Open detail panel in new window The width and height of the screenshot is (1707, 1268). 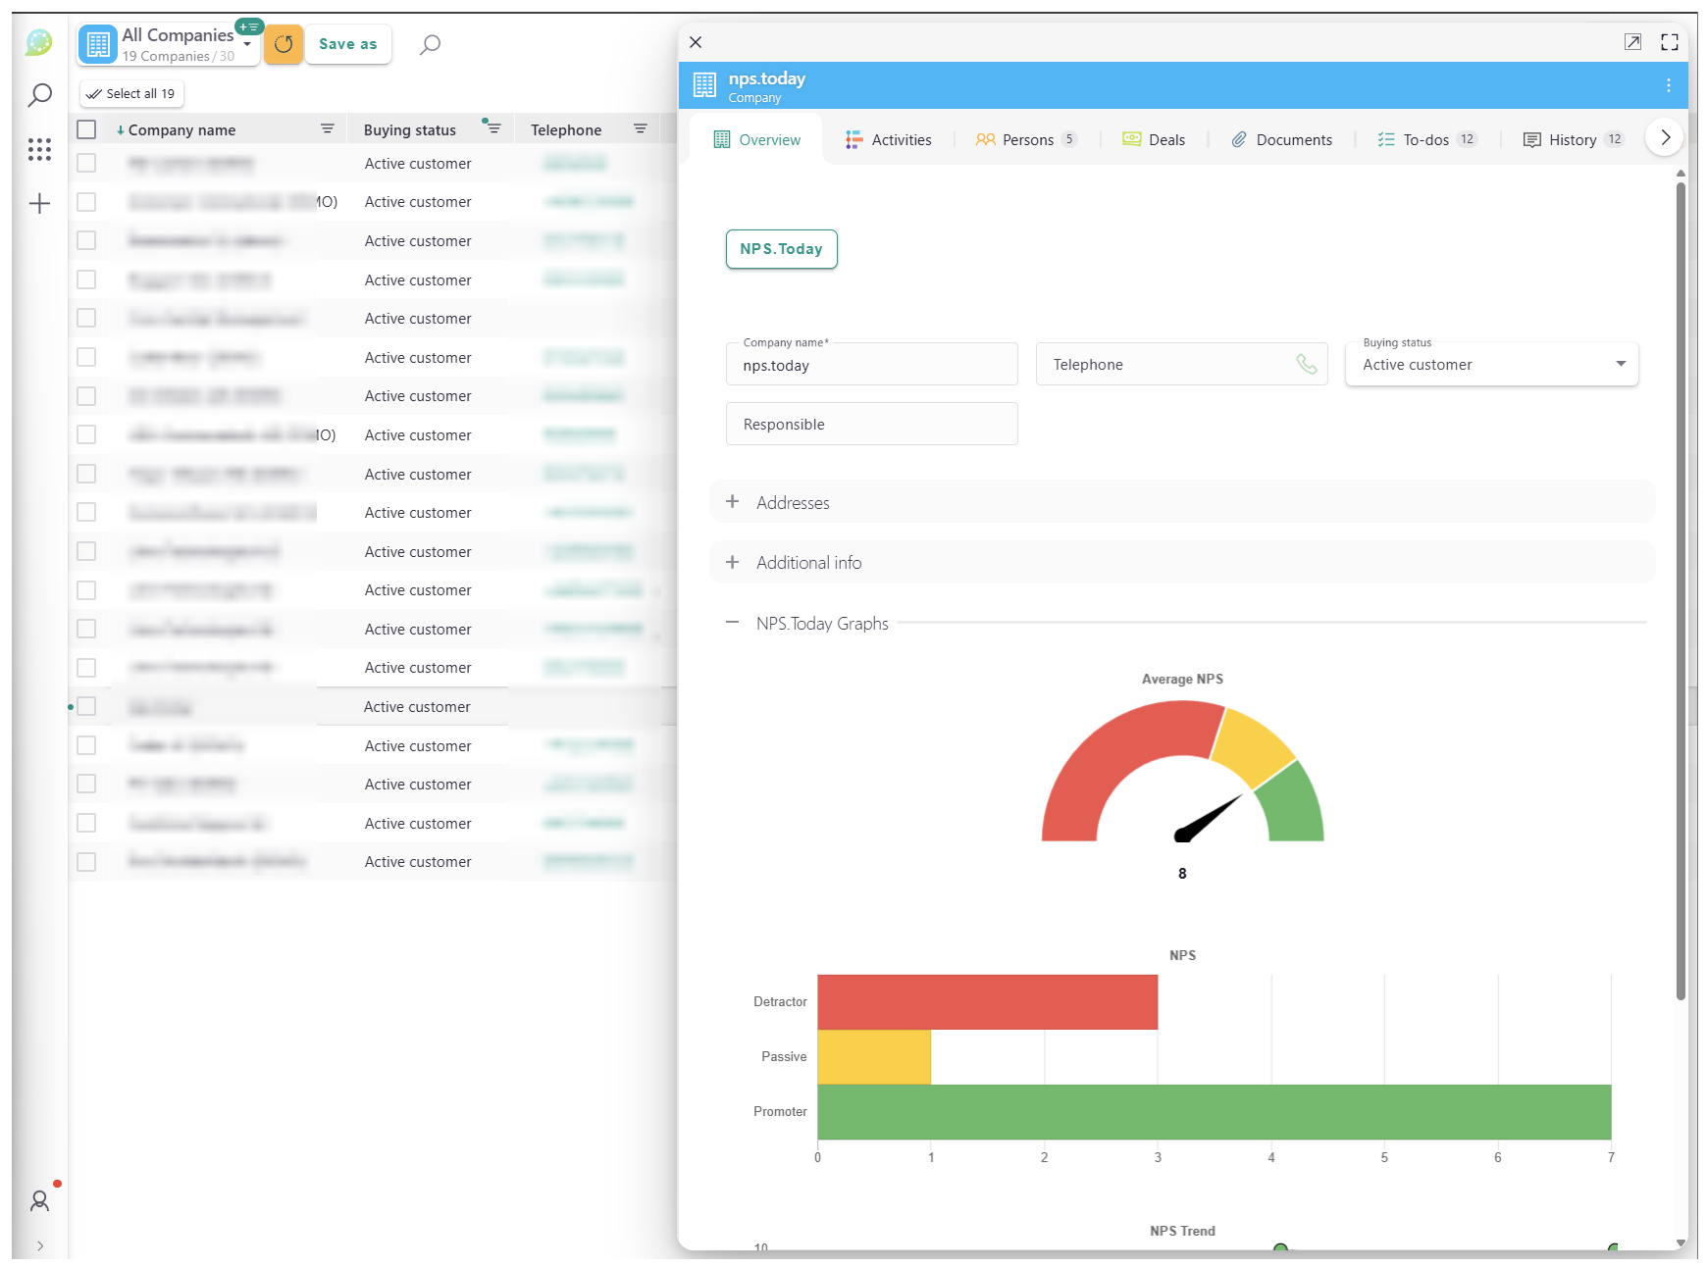(x=1632, y=42)
